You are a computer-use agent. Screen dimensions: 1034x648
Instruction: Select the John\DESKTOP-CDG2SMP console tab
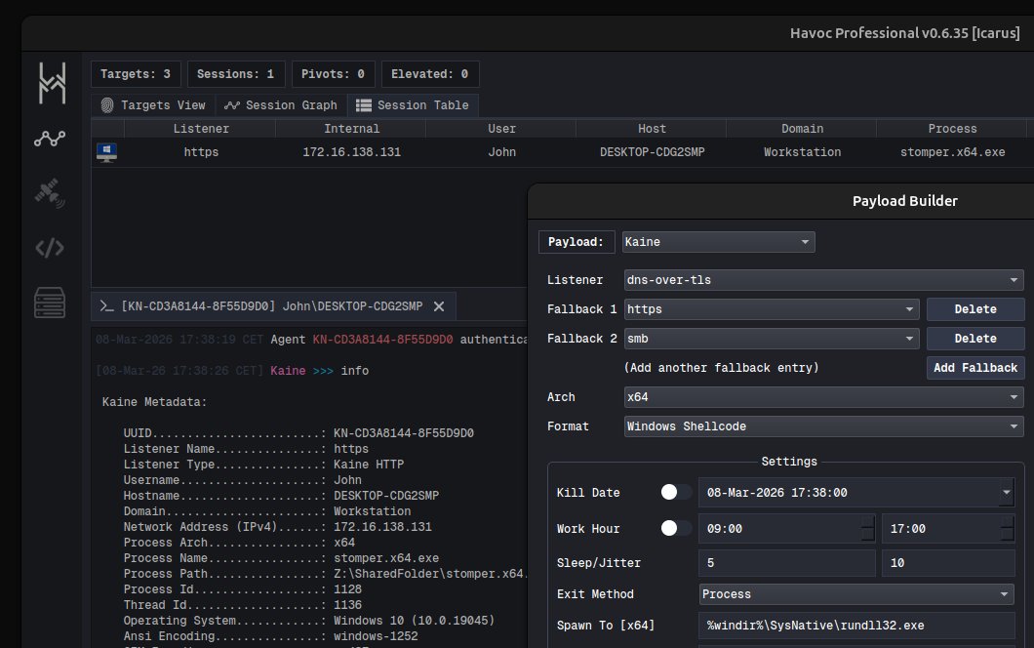[x=273, y=306]
